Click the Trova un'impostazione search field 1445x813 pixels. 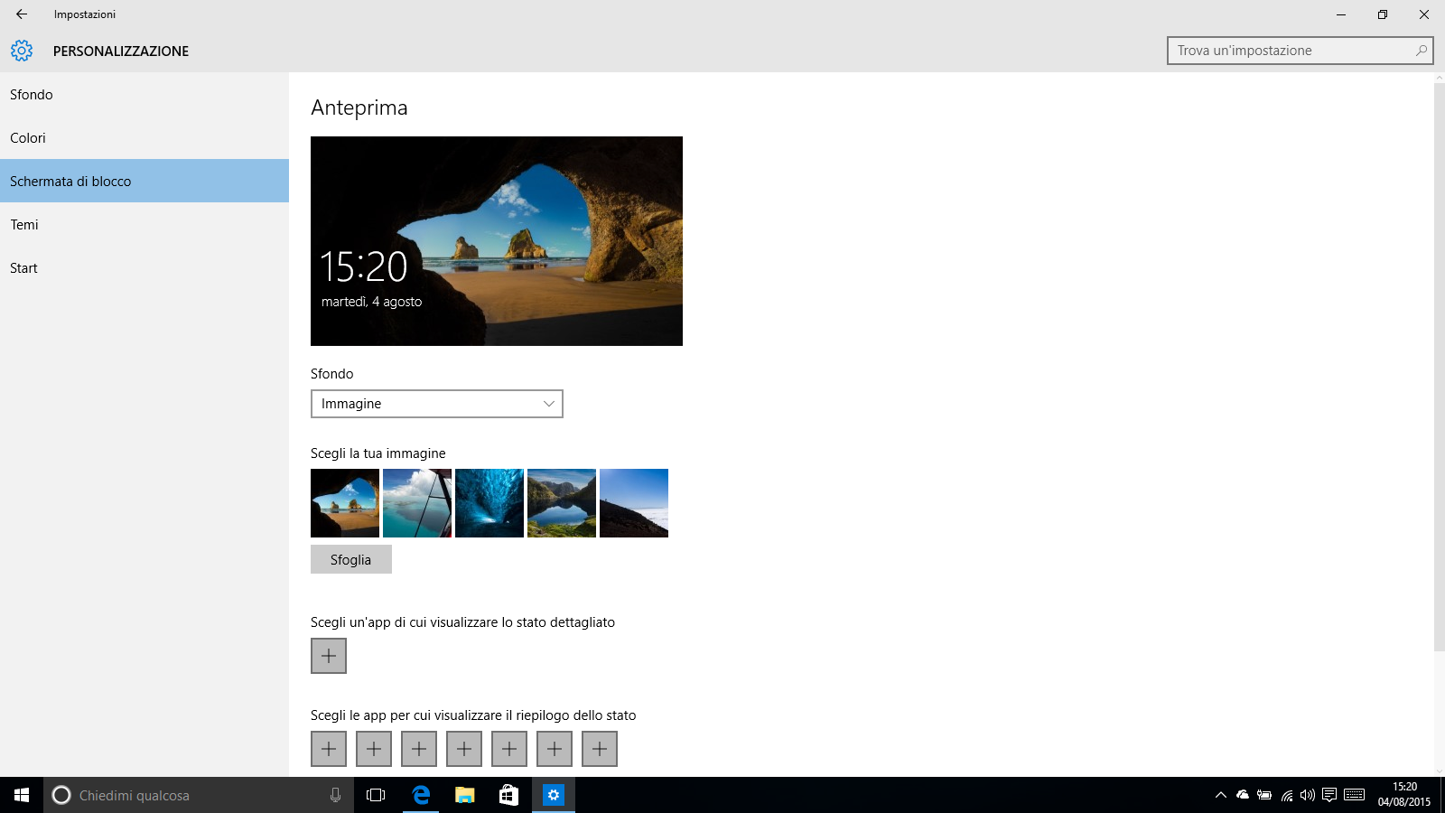[1282, 50]
